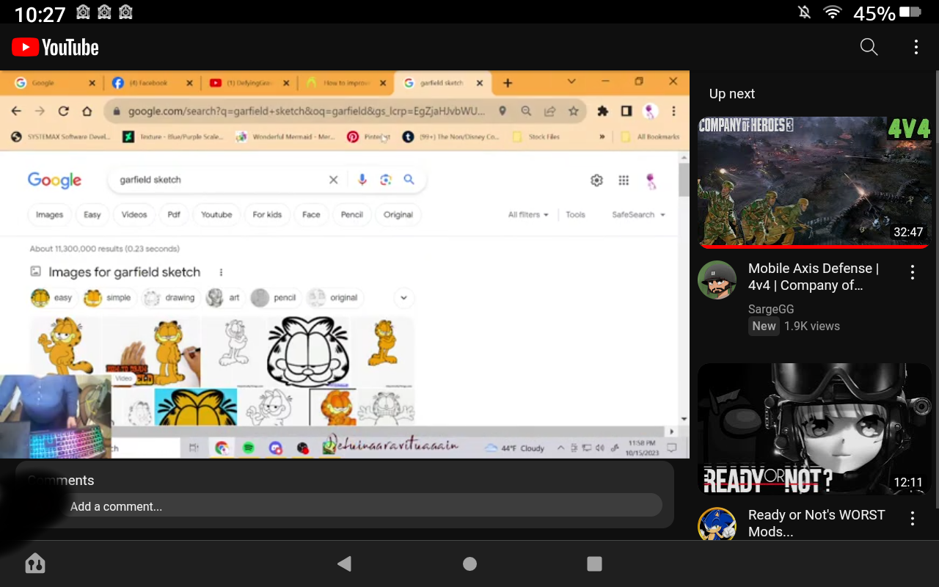Focus the Add a comment field
Viewport: 939px width, 587px height.
click(x=362, y=506)
